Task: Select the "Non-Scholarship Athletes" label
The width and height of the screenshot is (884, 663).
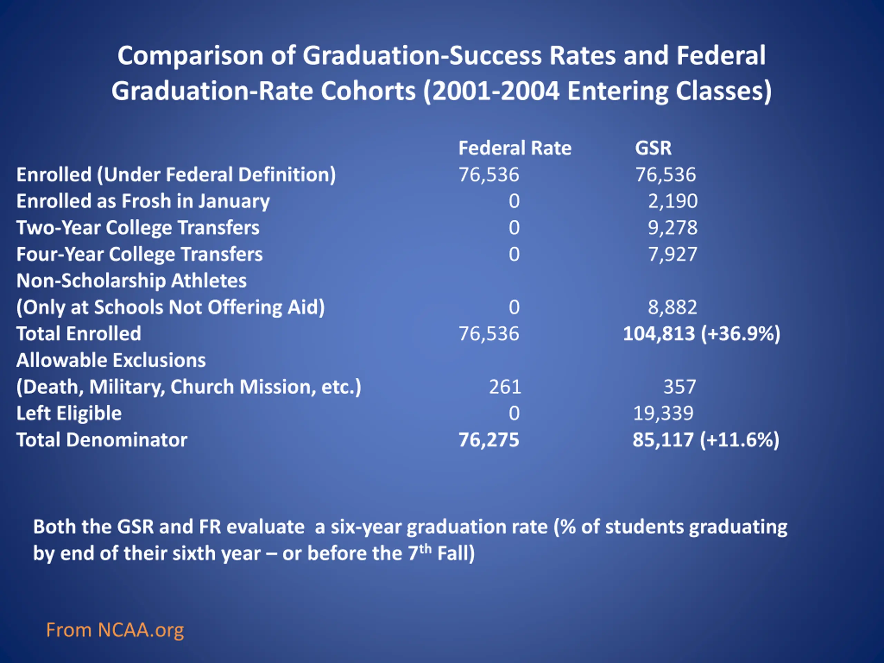Action: click(131, 280)
